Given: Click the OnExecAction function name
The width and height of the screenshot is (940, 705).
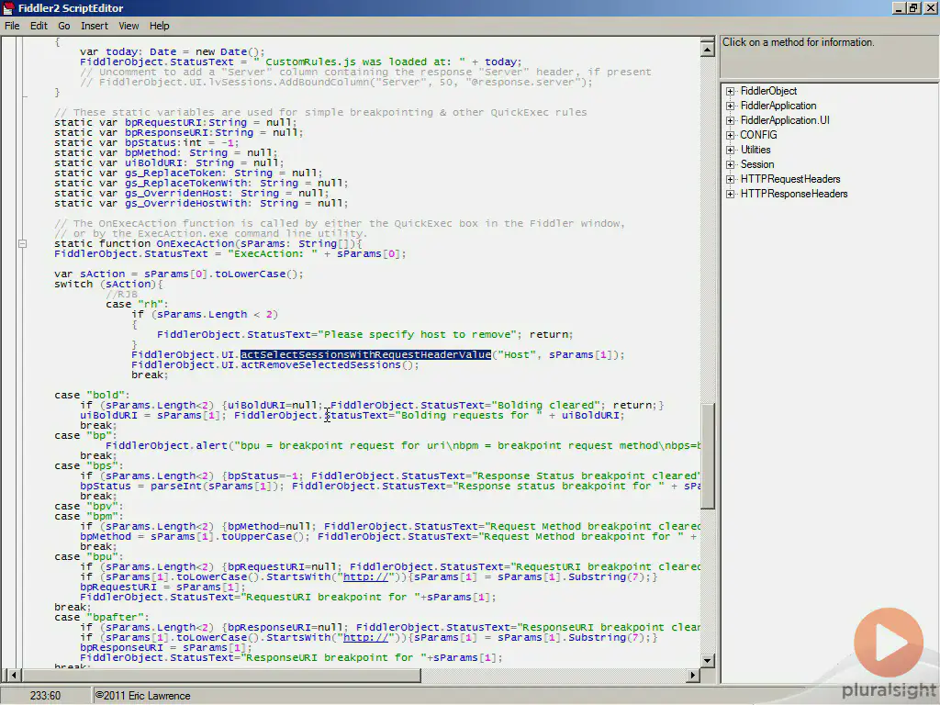Looking at the screenshot, I should click(x=196, y=244).
